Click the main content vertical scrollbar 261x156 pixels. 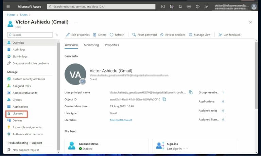click(x=256, y=75)
